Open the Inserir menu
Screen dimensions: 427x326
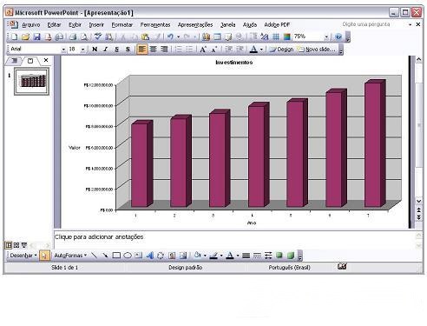coord(96,25)
